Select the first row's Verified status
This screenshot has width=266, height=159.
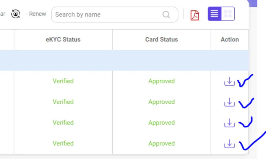[63, 81]
